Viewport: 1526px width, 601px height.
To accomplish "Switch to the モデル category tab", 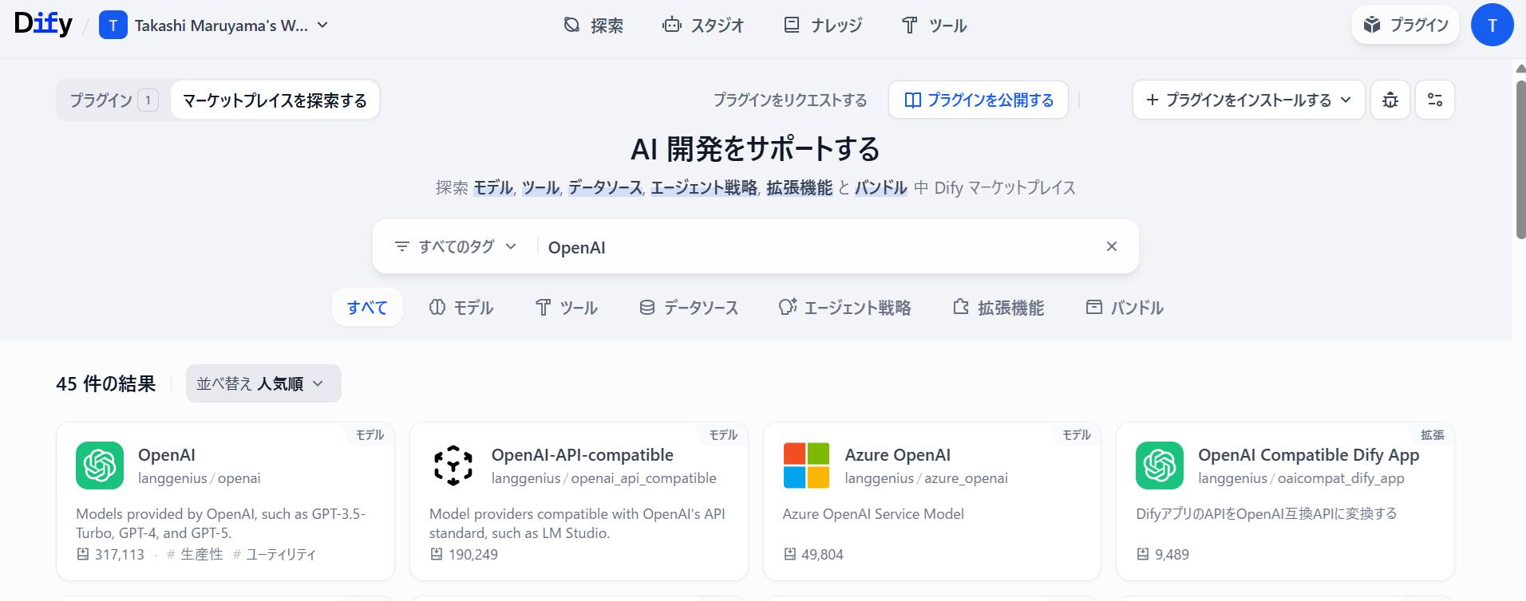I will click(x=461, y=308).
